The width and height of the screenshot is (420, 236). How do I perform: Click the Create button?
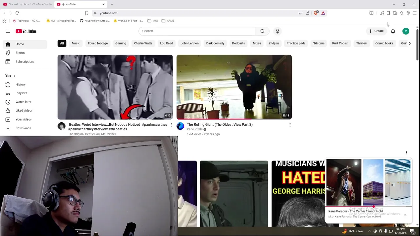[376, 31]
